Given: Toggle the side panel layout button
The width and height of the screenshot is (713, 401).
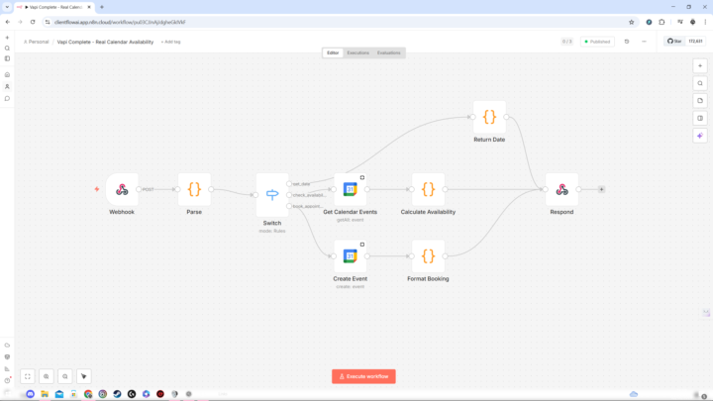Looking at the screenshot, I should pyautogui.click(x=700, y=118).
